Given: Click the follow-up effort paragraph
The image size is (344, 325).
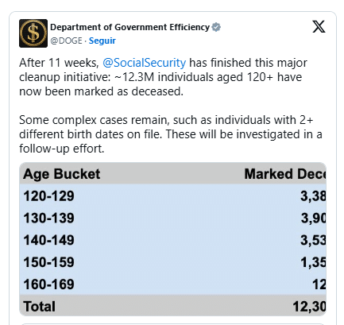Looking at the screenshot, I should pos(171,134).
